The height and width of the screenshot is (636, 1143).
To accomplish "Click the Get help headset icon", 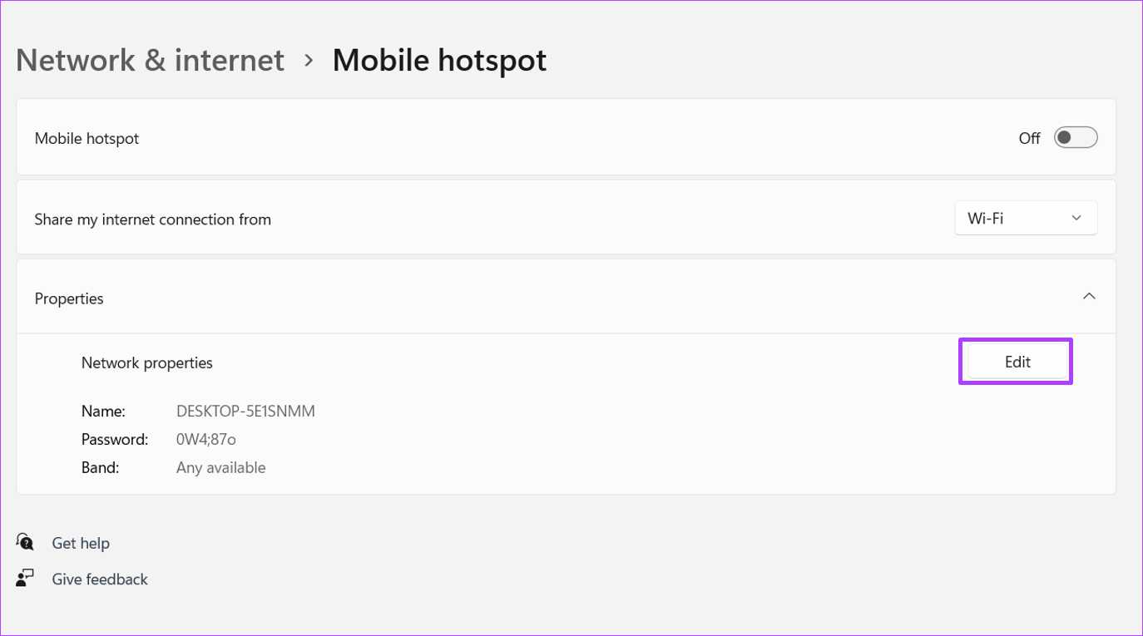I will click(x=25, y=543).
